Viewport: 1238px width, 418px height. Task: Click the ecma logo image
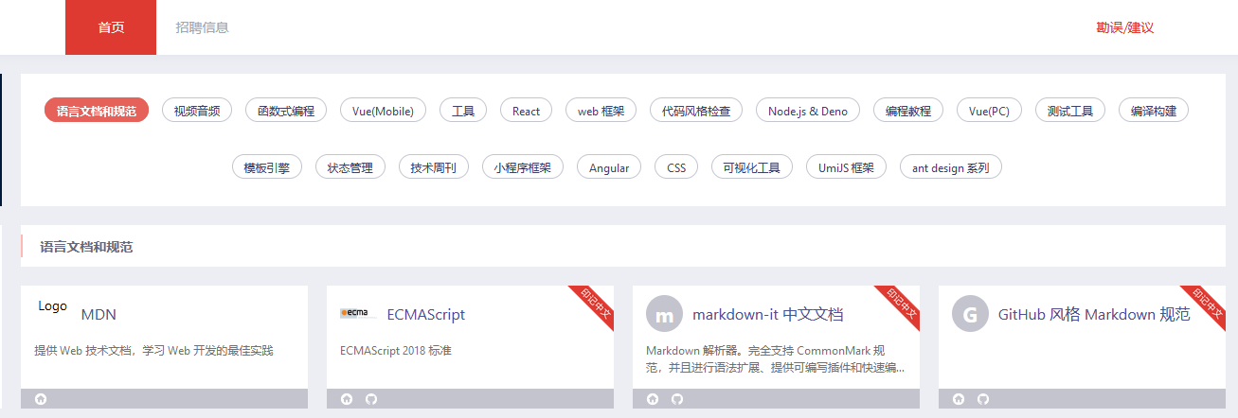click(358, 313)
